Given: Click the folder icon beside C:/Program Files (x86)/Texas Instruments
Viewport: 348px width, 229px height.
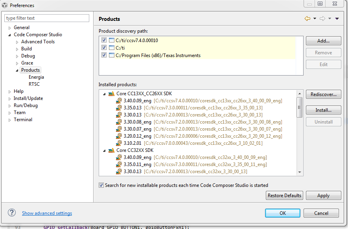Looking at the screenshot, I should 112,55.
